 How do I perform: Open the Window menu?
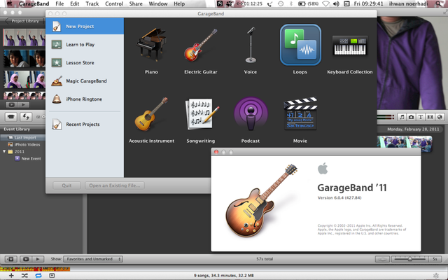(x=158, y=3)
